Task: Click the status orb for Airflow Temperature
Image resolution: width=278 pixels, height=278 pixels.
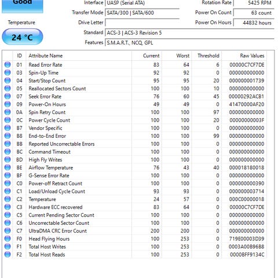Action: 8,167
